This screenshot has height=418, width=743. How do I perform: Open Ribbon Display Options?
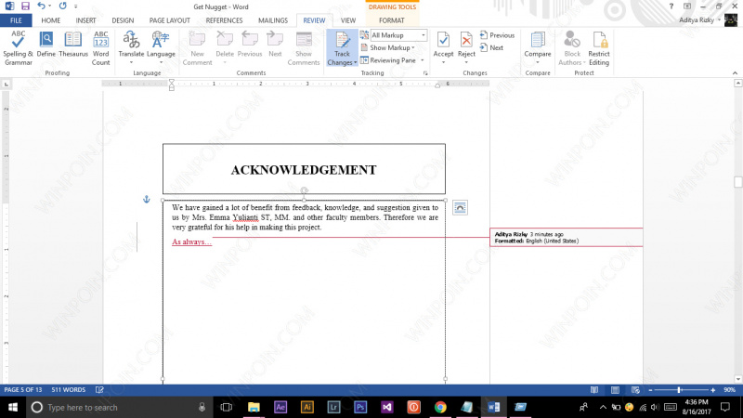tap(687, 7)
